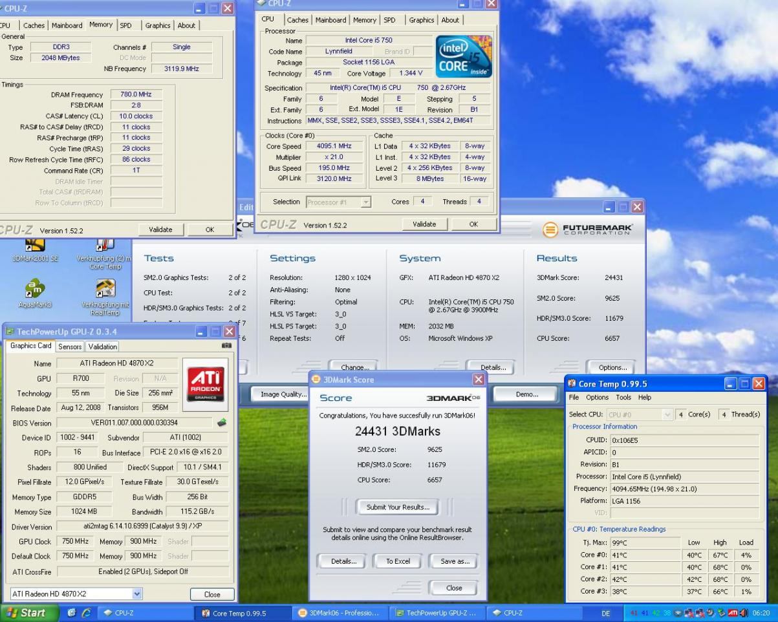The width and height of the screenshot is (778, 622).
Task: Click Options under 3DMark06 Results
Action: click(612, 368)
